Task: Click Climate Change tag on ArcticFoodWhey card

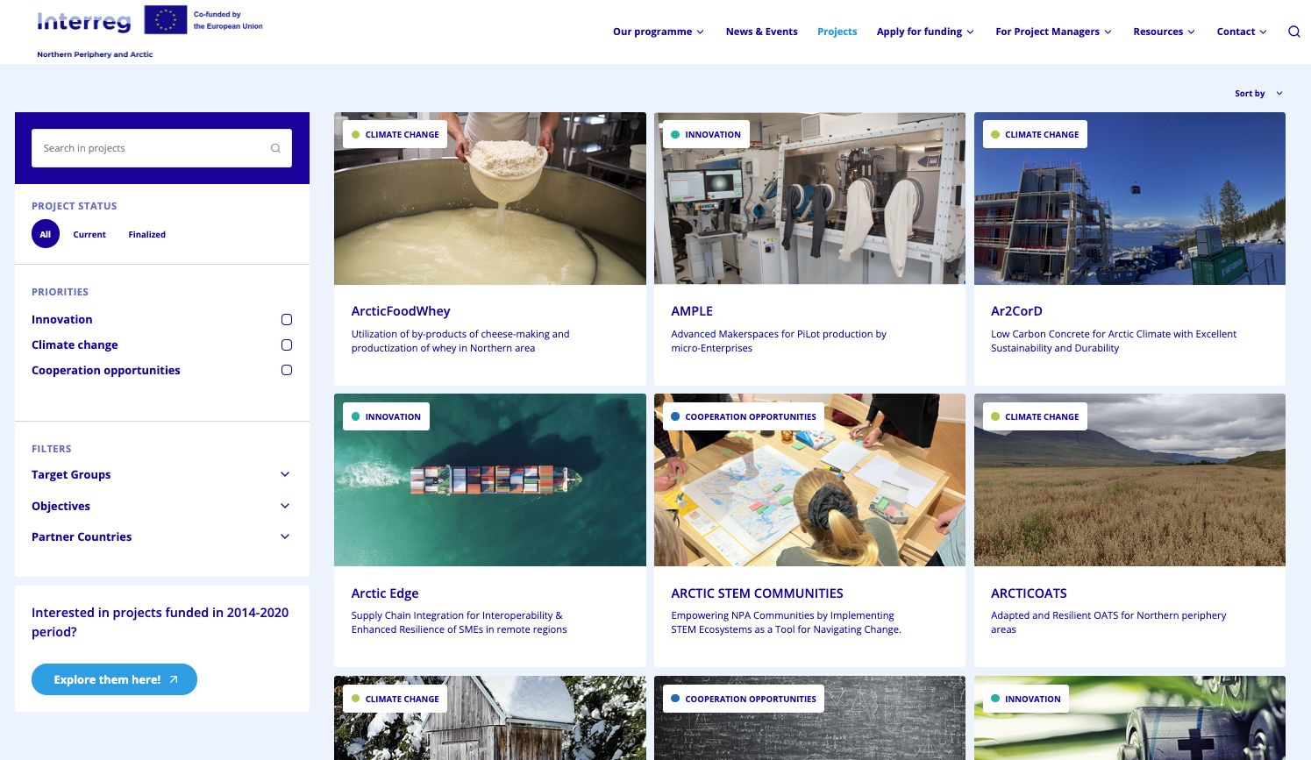Action: point(395,135)
